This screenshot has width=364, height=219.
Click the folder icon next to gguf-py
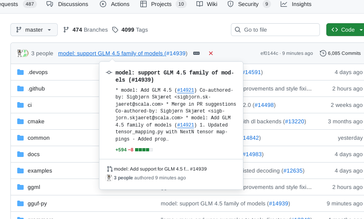tap(20, 204)
